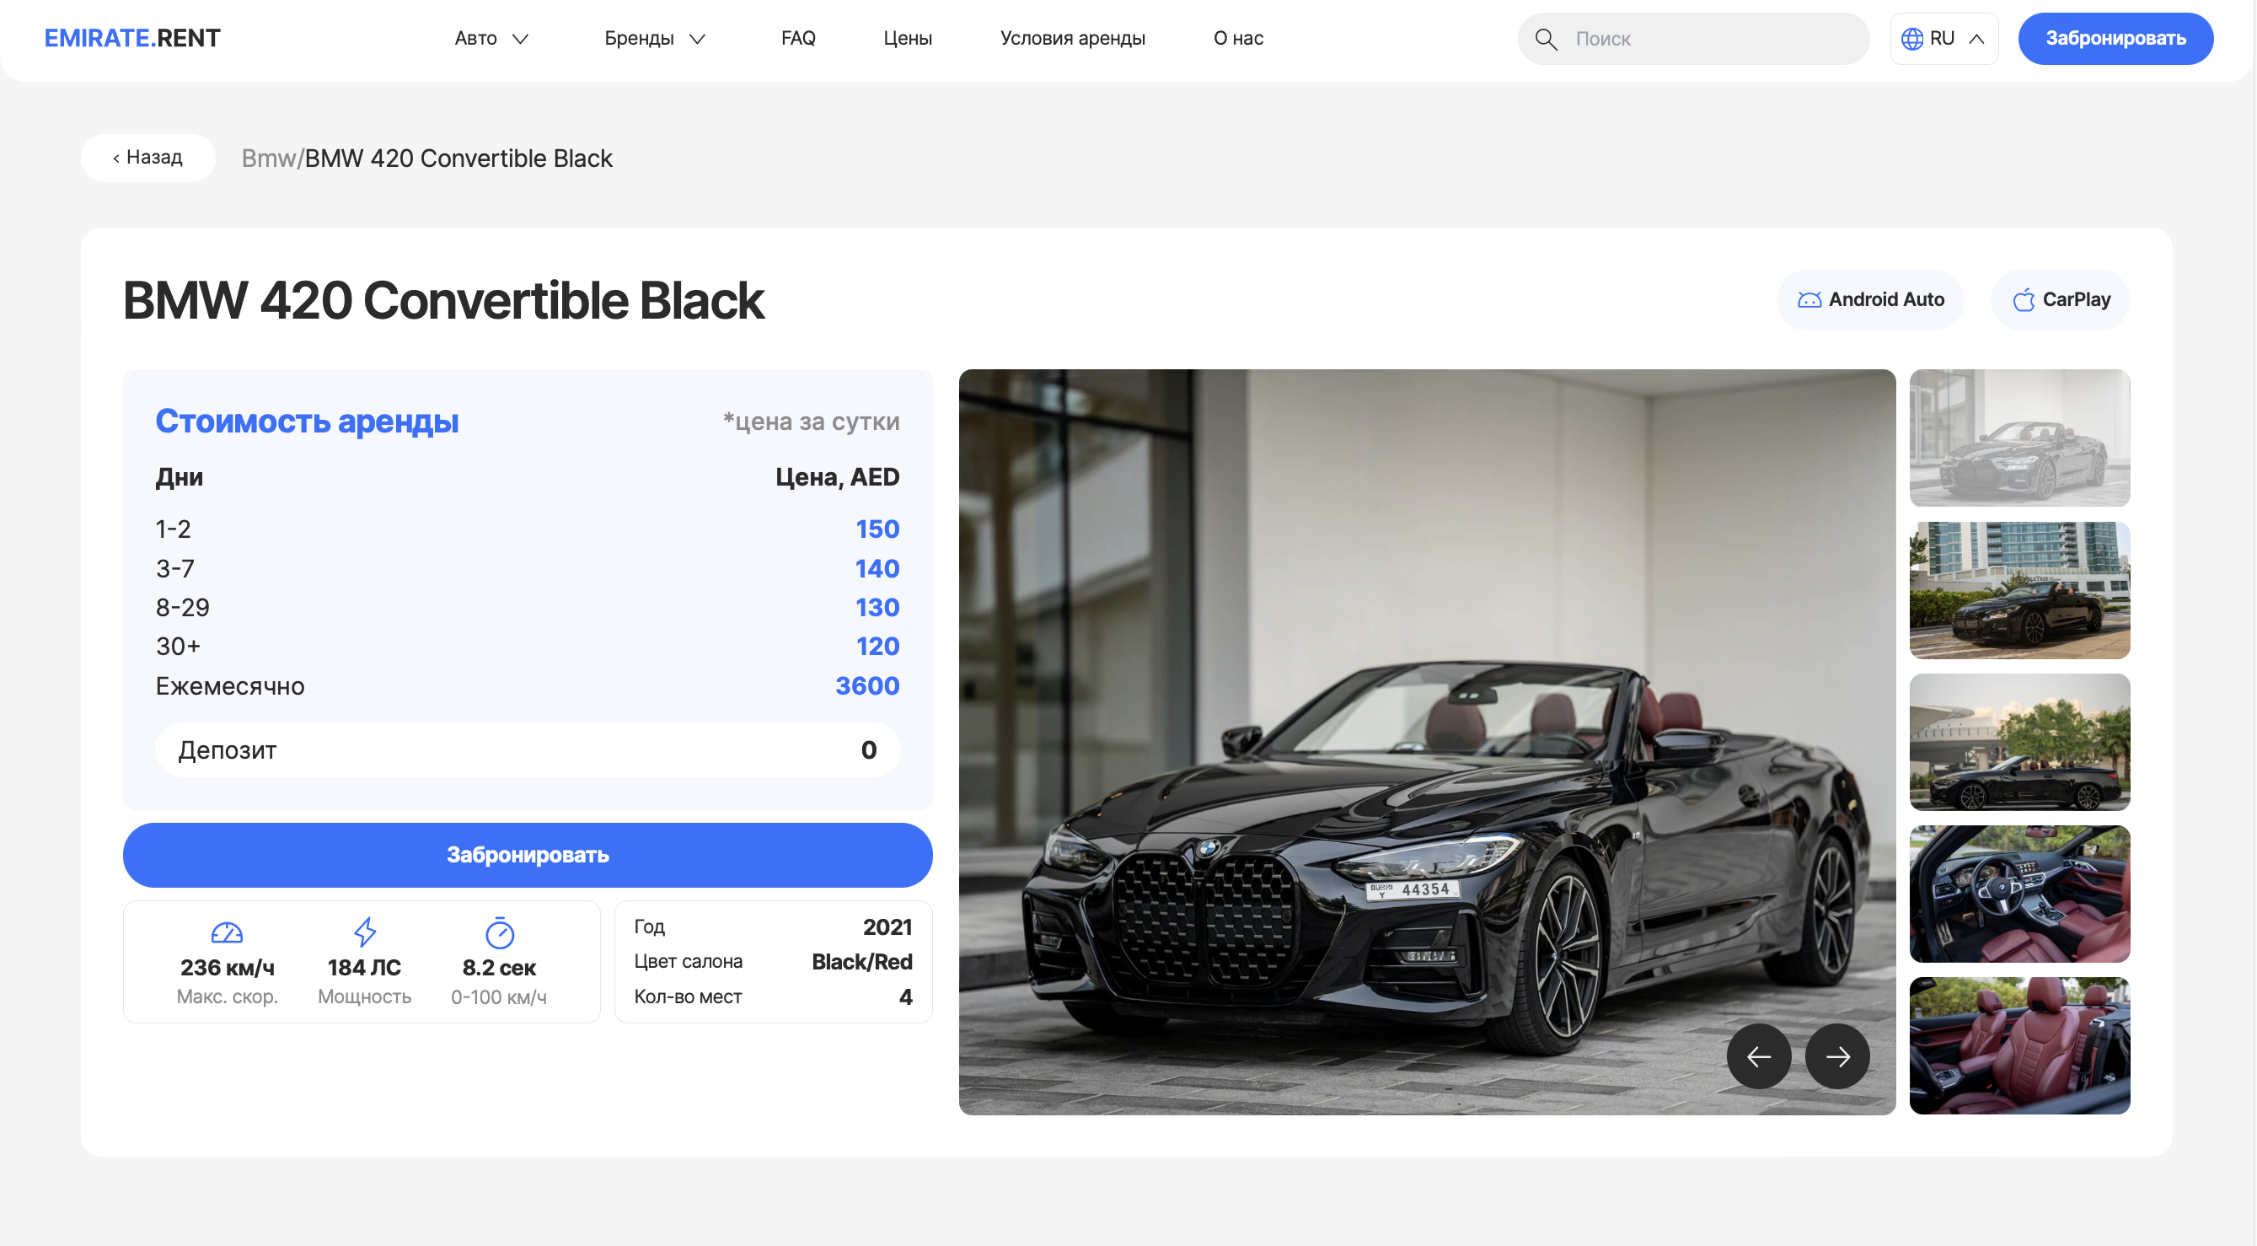
Task: Click the lightning bolt power icon
Action: tap(364, 932)
